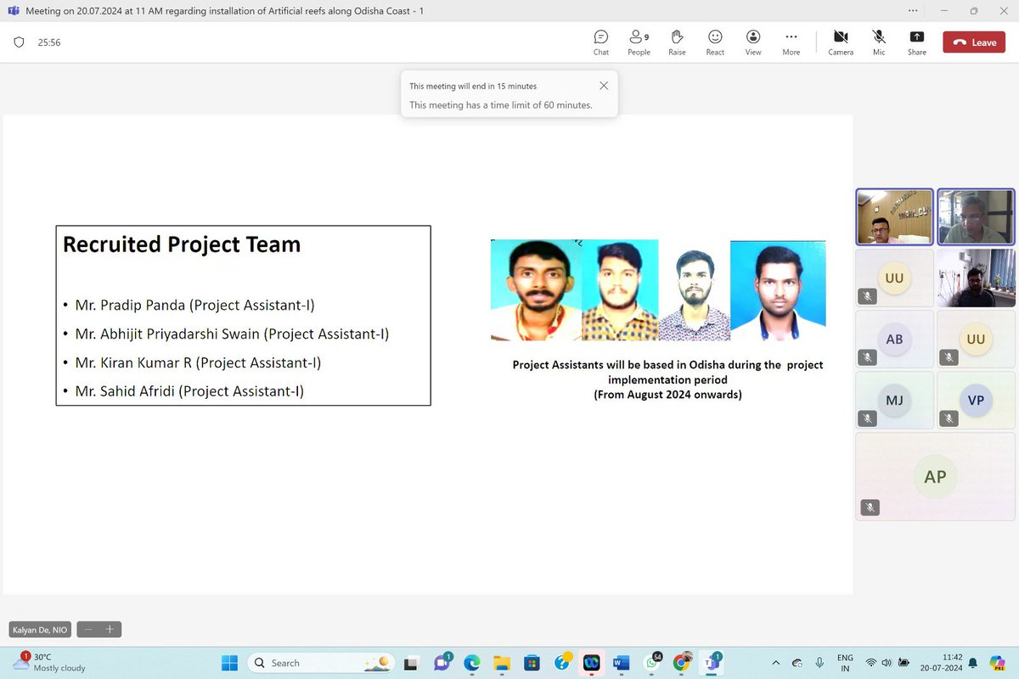Click Mr. Kiran Kumar R bullet line
Viewport: 1019px width, 679px height.
click(x=198, y=362)
